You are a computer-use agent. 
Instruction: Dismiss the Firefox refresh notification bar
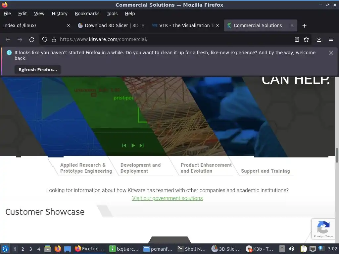[331, 53]
